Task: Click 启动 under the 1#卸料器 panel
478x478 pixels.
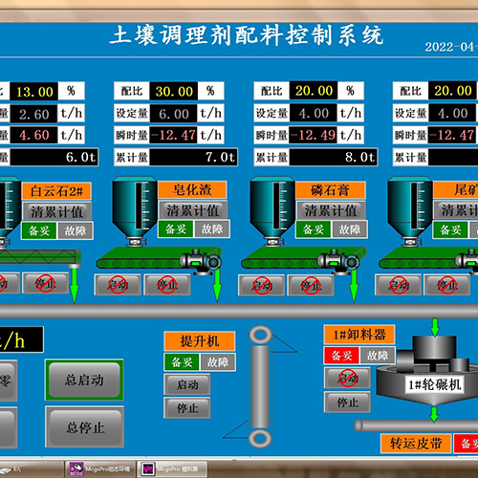Action: coord(347,378)
